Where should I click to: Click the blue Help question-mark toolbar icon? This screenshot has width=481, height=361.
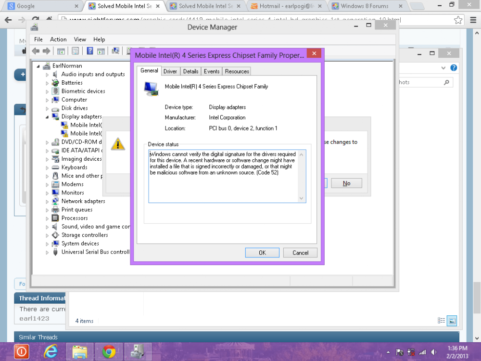(90, 51)
